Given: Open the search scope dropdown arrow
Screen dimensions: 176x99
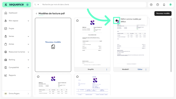Looking at the screenshot, I should click(x=38, y=5).
